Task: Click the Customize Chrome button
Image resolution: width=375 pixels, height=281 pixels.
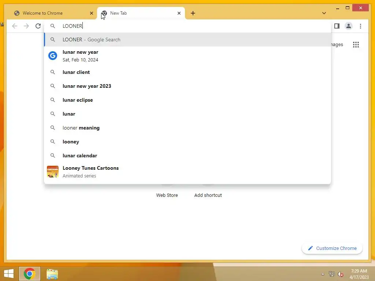Action: coord(332,248)
